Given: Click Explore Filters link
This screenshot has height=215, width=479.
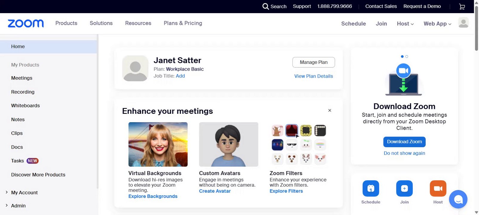Looking at the screenshot, I should (x=286, y=191).
